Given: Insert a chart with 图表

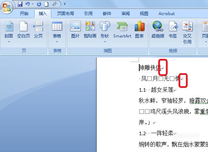Looking at the screenshot, I should 139,30.
